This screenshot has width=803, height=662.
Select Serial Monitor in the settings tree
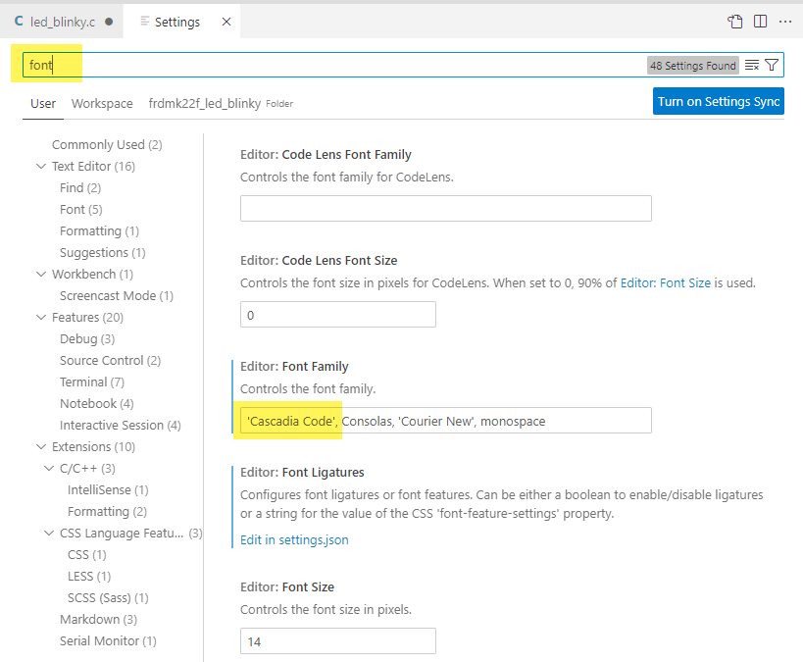click(99, 641)
